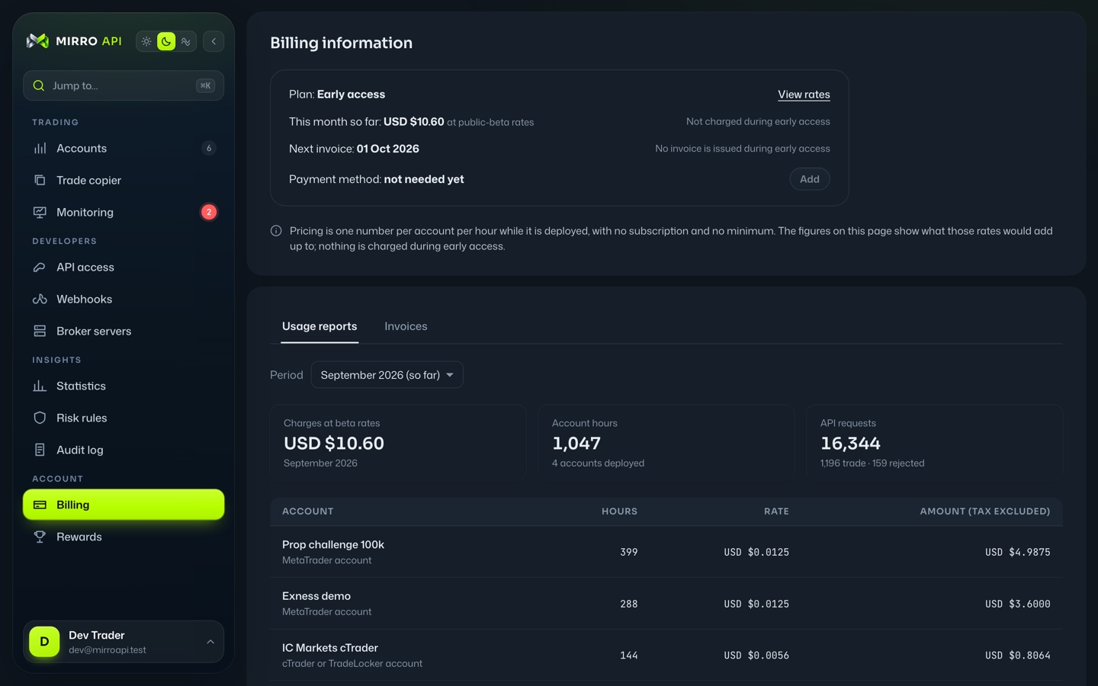The height and width of the screenshot is (686, 1098).
Task: Click the Webhooks icon
Action: pyautogui.click(x=40, y=299)
